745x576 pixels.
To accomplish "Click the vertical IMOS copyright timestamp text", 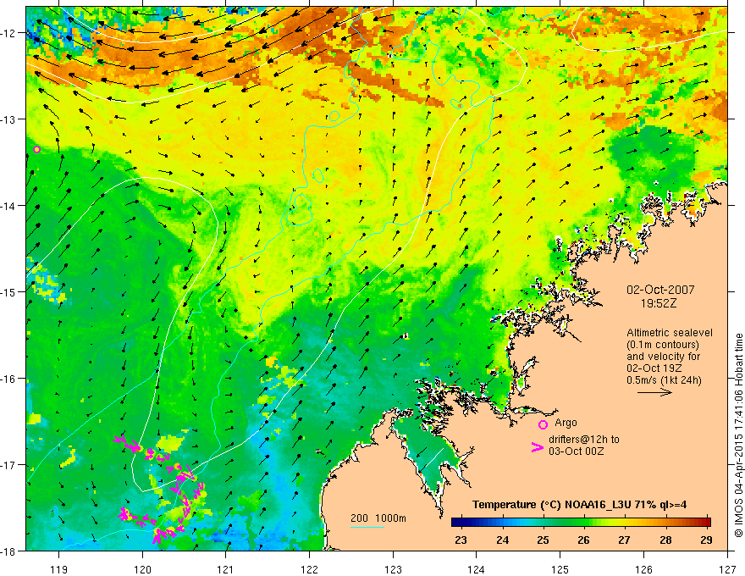I will tap(739, 435).
